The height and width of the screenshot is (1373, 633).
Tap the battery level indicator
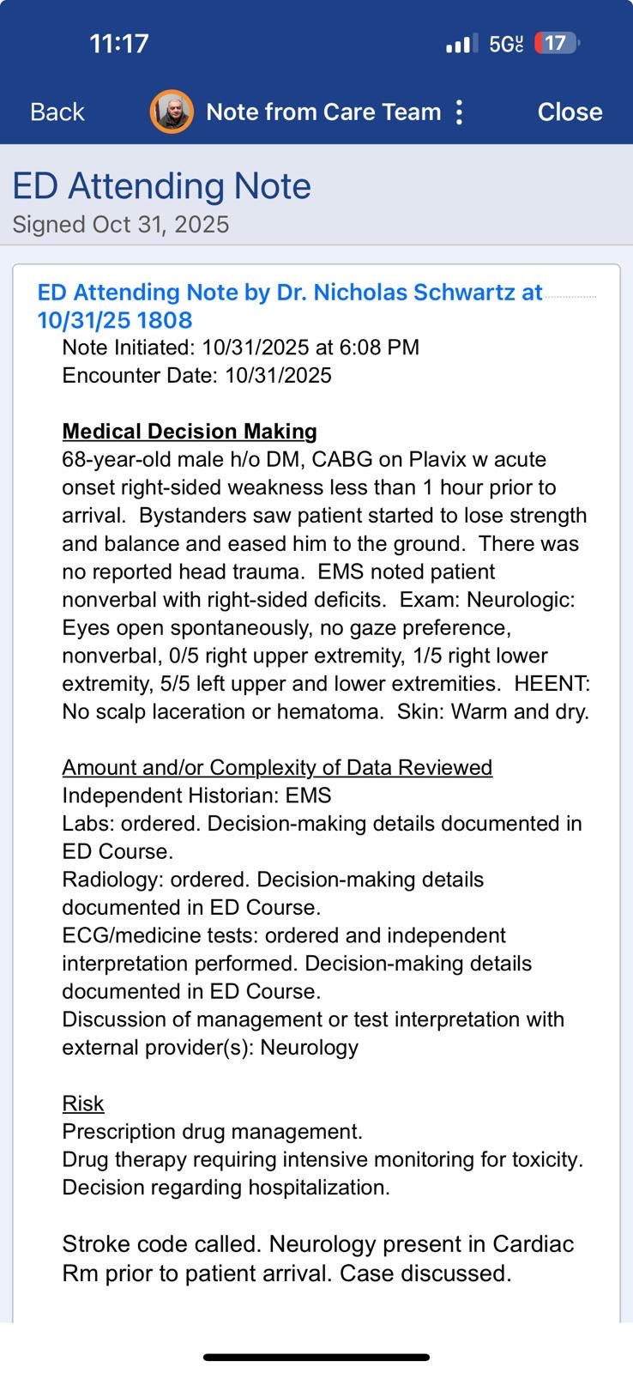coord(557,43)
